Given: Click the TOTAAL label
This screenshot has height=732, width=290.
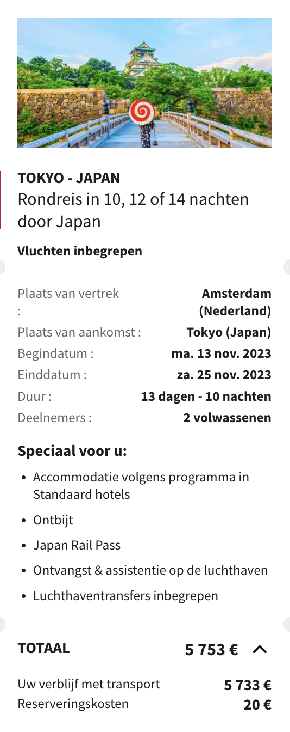Looking at the screenshot, I should 43,648.
